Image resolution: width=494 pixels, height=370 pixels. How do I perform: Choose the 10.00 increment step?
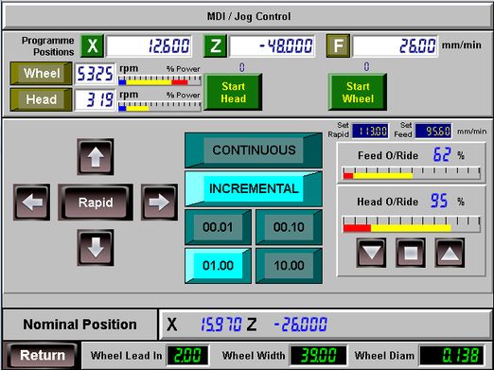(289, 266)
